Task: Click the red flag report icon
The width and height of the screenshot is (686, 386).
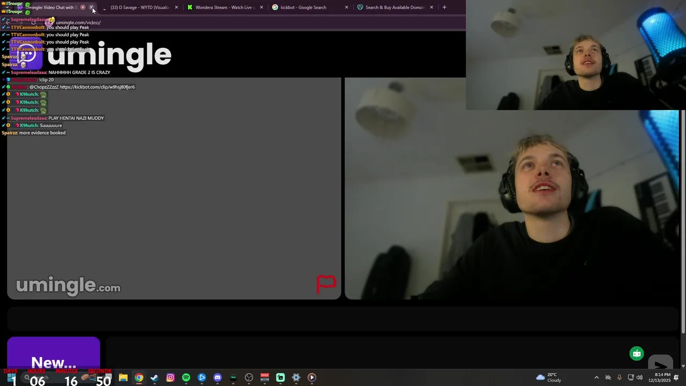Action: [326, 284]
